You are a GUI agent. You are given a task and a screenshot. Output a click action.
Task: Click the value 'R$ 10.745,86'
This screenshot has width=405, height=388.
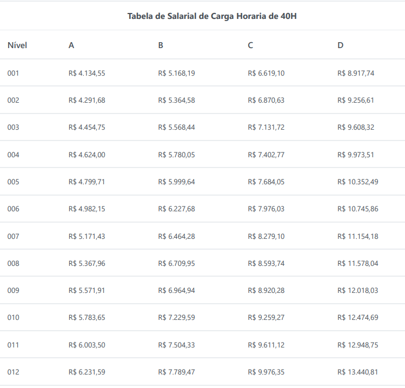(x=358, y=209)
